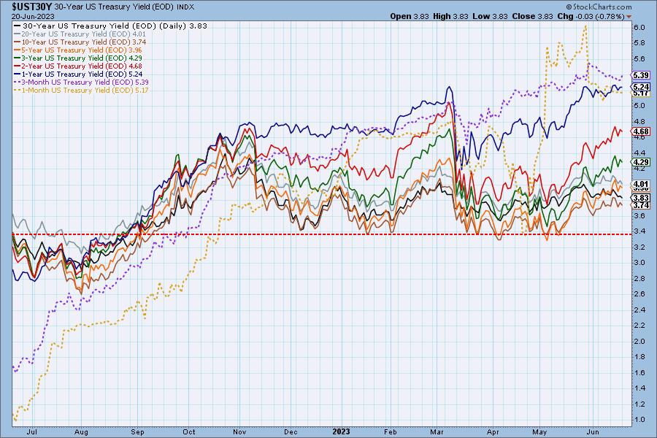
Task: Click the Sep label on the time axis
Action: (137, 431)
